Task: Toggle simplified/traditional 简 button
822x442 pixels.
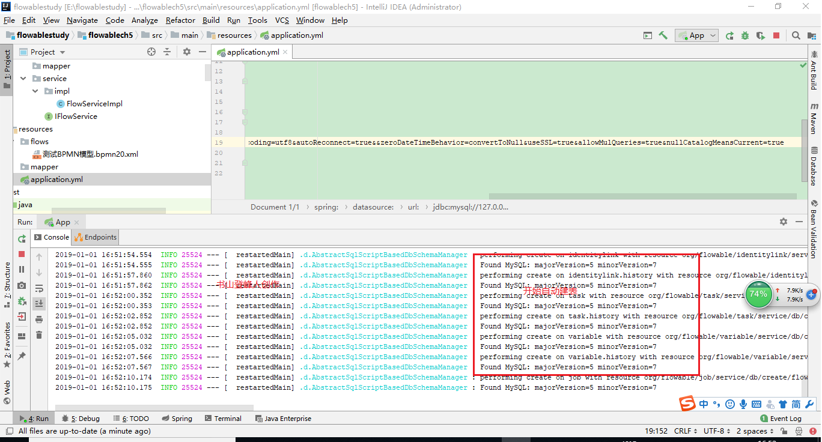Action: click(x=796, y=404)
